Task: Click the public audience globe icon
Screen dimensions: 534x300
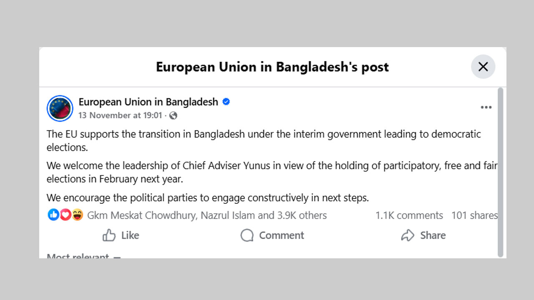Action: click(x=174, y=116)
